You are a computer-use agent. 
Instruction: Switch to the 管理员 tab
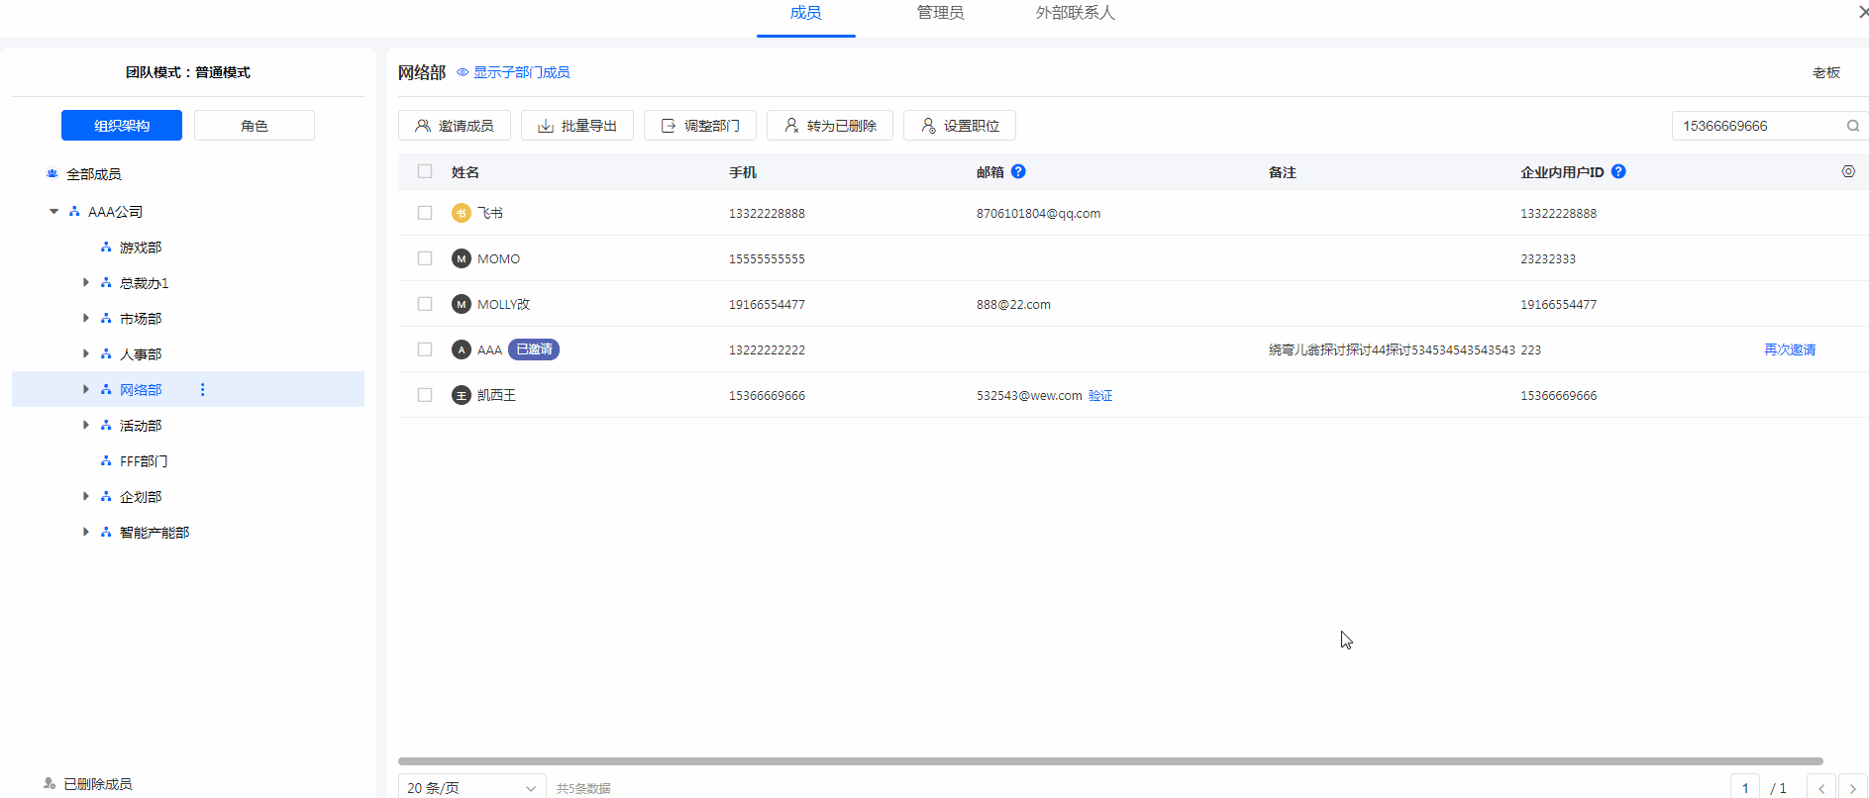pos(940,13)
